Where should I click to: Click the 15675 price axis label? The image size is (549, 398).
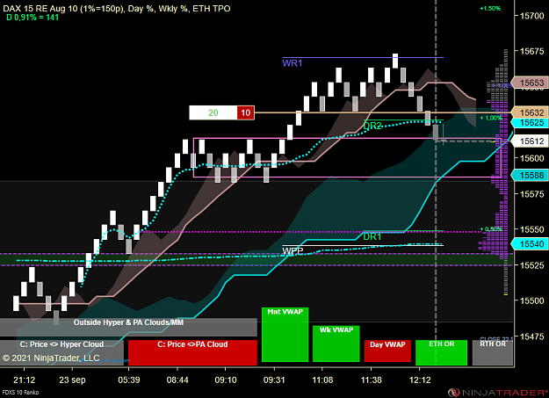coord(531,51)
